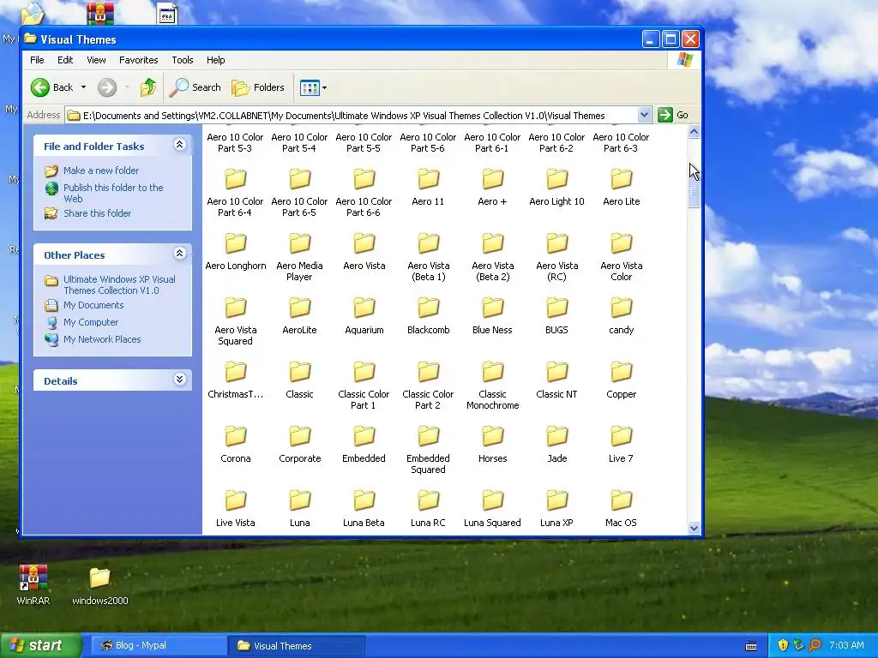Open the Address bar dropdown arrow
This screenshot has height=658, width=878.
pos(644,115)
